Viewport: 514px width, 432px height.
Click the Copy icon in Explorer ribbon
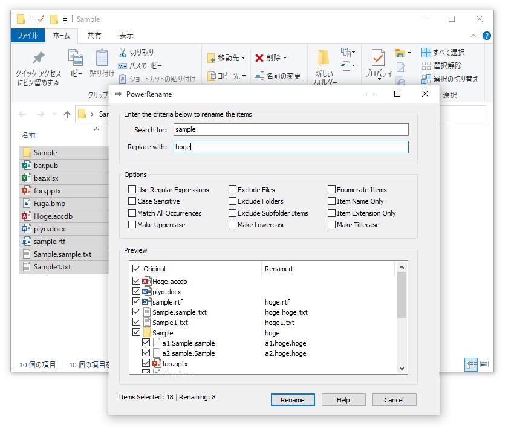click(x=75, y=58)
